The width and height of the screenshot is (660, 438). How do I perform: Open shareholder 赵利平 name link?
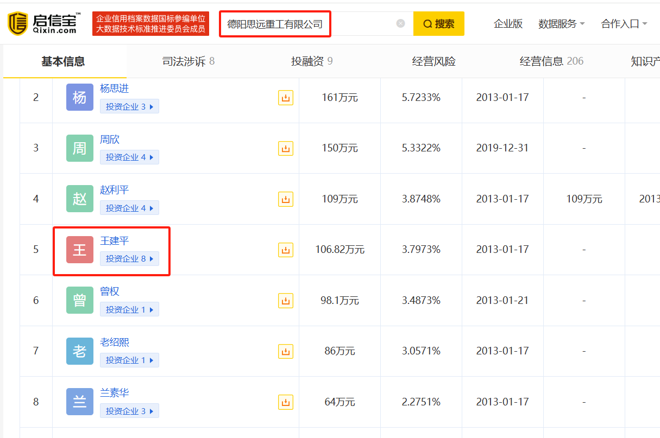pyautogui.click(x=115, y=190)
